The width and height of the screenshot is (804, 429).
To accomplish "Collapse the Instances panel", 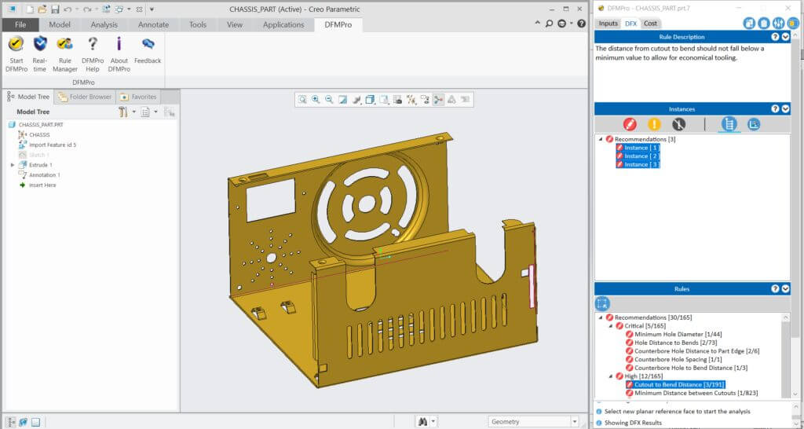I will point(785,108).
